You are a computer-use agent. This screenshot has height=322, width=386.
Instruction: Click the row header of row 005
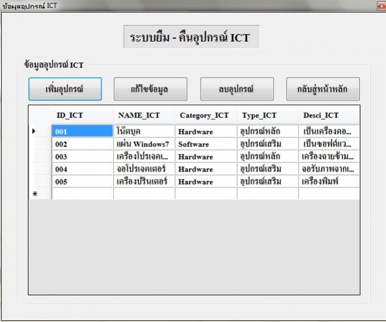(x=40, y=181)
